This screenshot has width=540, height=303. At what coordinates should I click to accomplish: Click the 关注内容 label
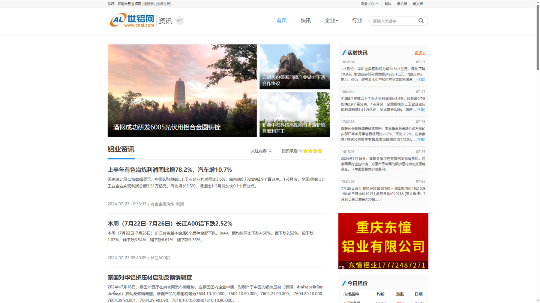(259, 151)
